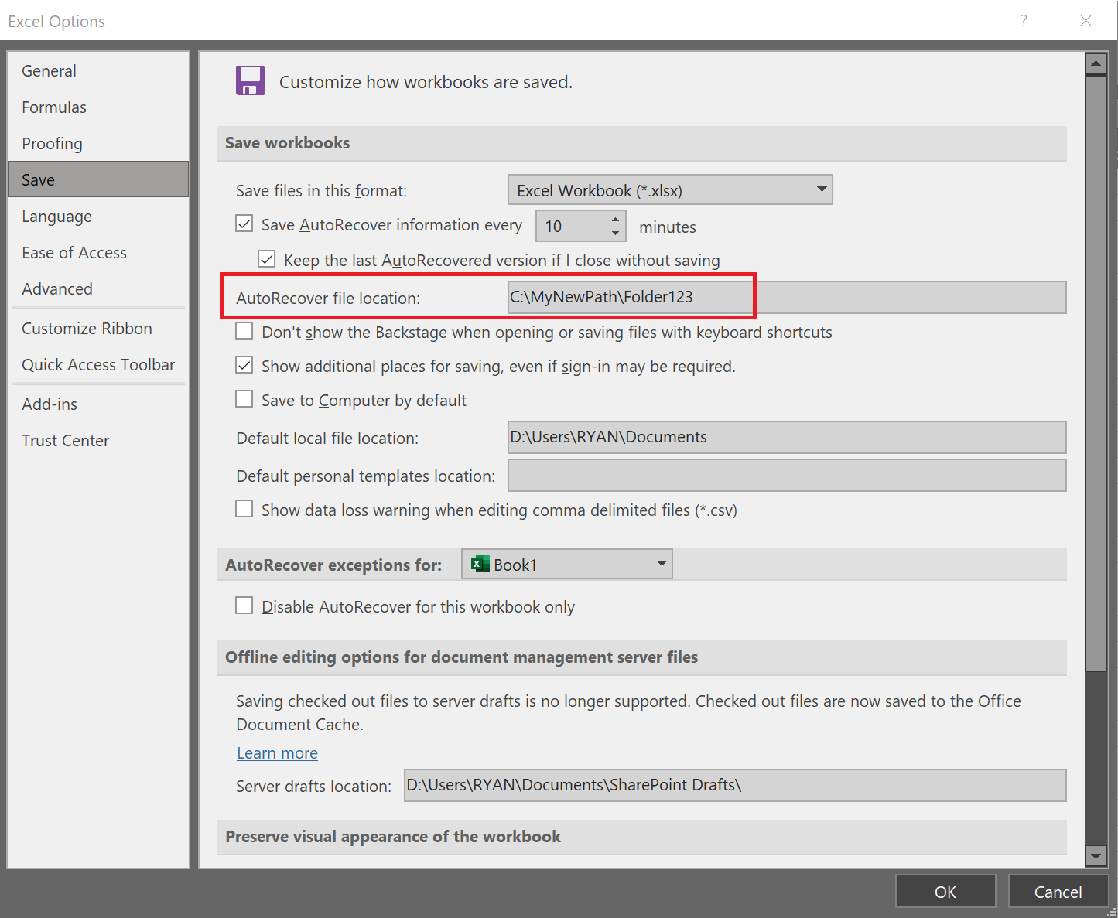Select Customize Ribbon in sidebar
Image resolution: width=1118 pixels, height=918 pixels.
(87, 328)
